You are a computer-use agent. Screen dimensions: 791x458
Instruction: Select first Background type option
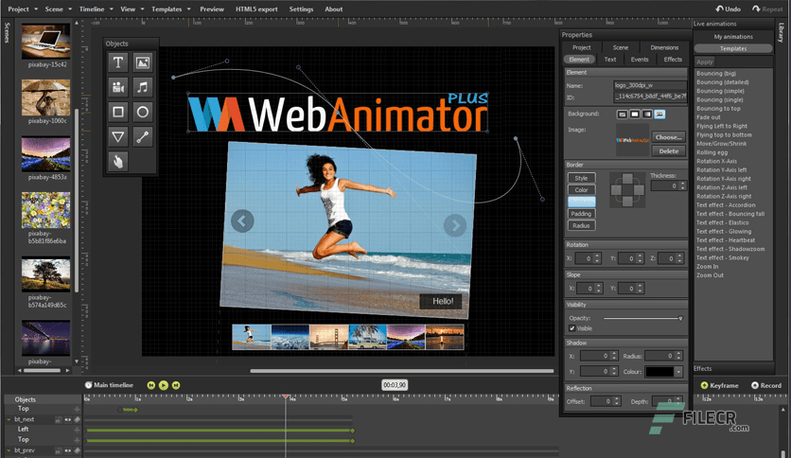(x=623, y=114)
